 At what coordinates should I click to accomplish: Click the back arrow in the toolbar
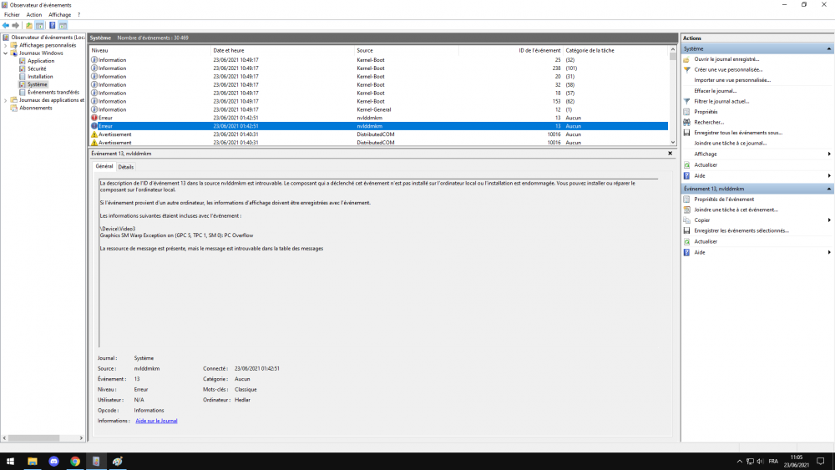point(6,26)
